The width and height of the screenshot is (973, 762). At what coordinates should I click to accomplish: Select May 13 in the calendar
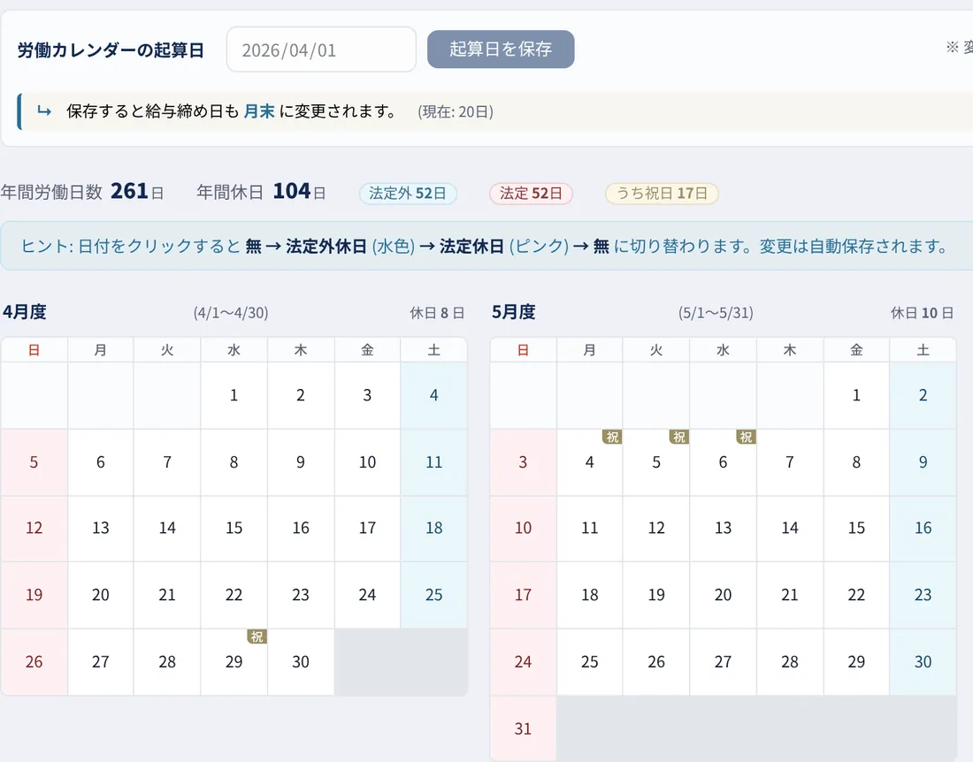(723, 529)
